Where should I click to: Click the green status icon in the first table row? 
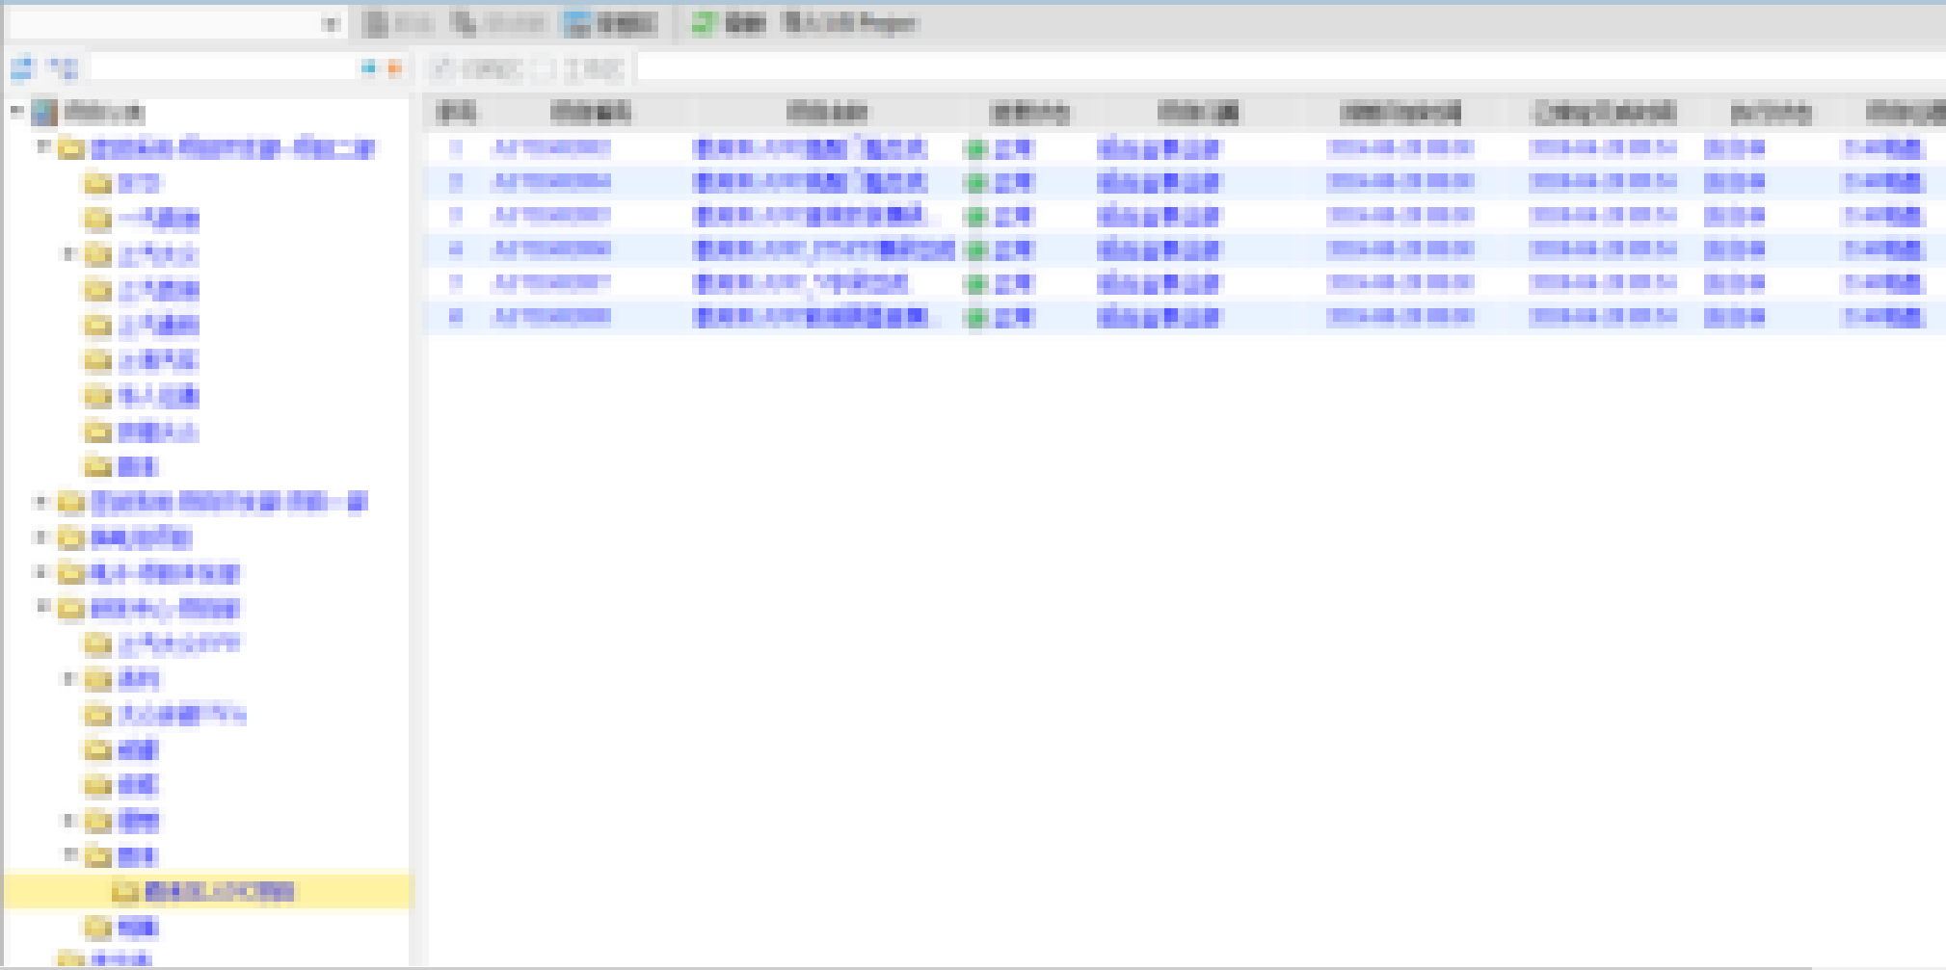tap(976, 149)
